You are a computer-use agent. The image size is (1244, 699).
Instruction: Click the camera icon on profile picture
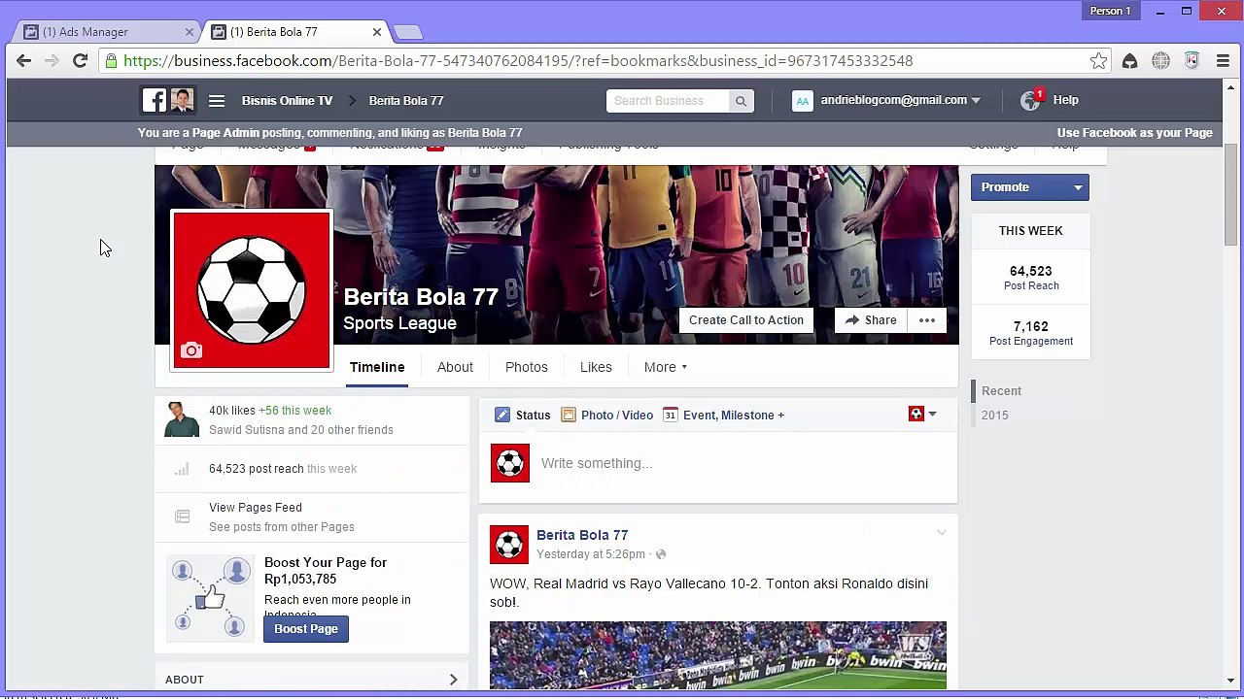(191, 350)
